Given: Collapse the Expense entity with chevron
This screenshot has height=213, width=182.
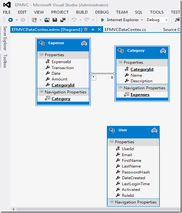Looking at the screenshot, I should coord(84,43).
